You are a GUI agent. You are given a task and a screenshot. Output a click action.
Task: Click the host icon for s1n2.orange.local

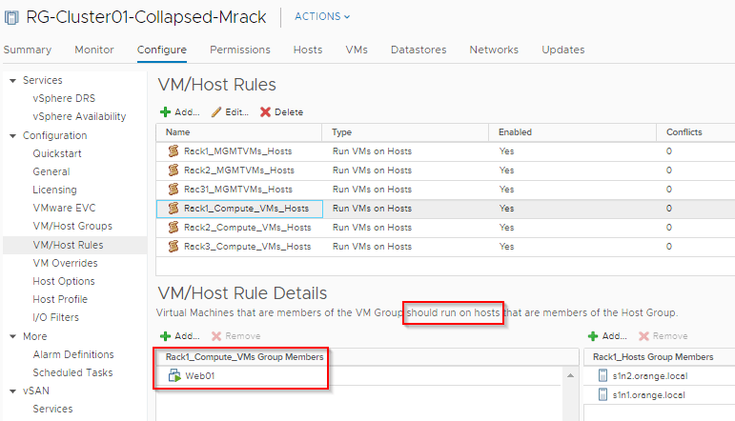(x=602, y=375)
